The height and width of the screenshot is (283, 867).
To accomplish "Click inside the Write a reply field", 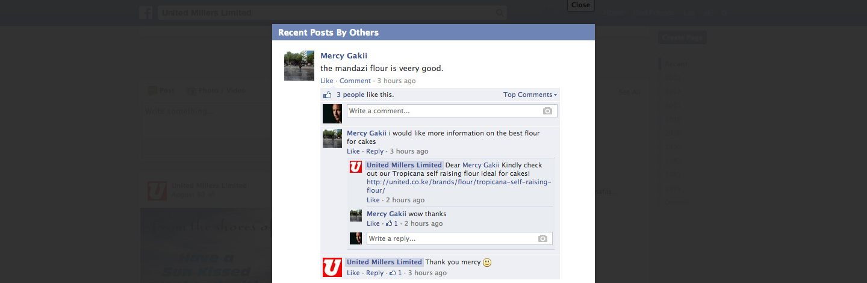I will [x=459, y=238].
